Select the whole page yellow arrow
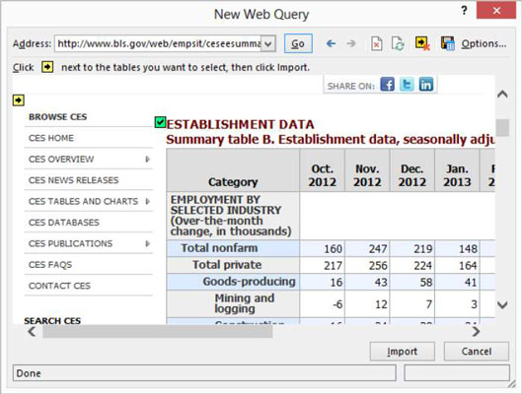This screenshot has height=394, width=522. 19,100
